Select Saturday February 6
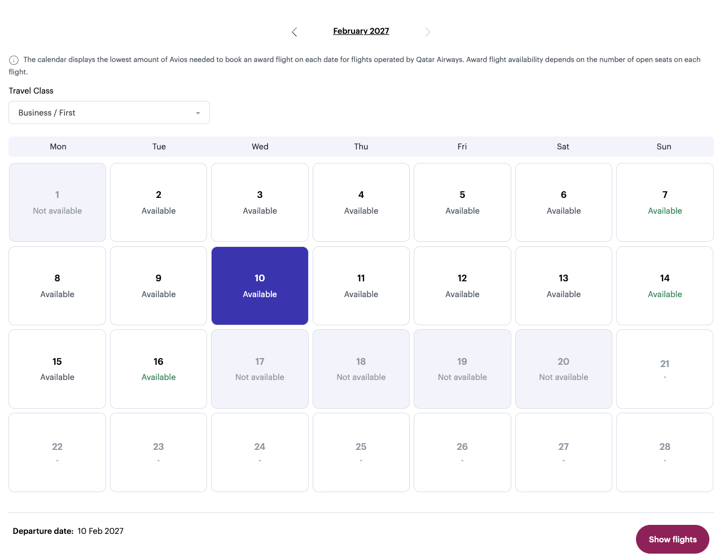This screenshot has width=715, height=557. 563,202
